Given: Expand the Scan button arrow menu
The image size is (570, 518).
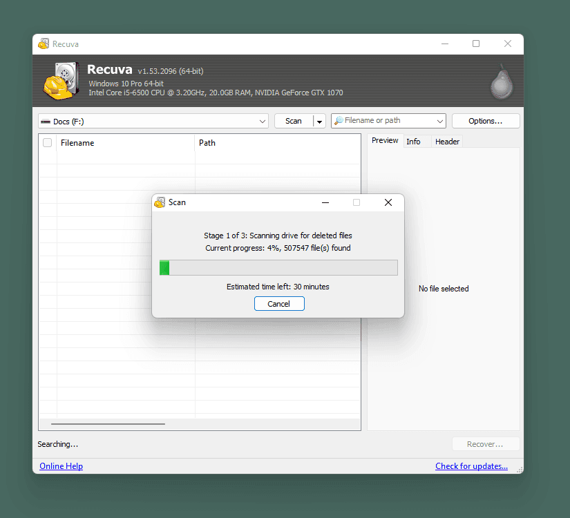Looking at the screenshot, I should tap(319, 122).
